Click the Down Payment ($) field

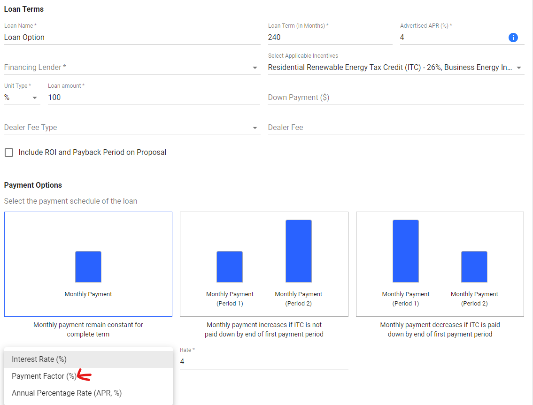(396, 97)
